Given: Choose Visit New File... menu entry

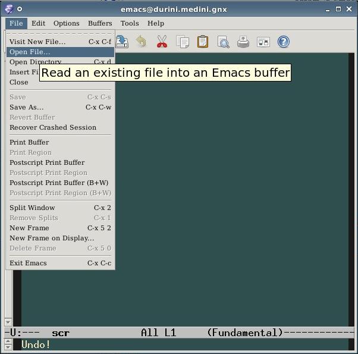Looking at the screenshot, I should coord(60,42).
